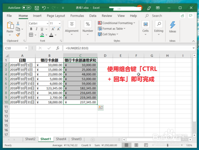This screenshot has width=199, height=150.
Task: Click Decrease Font Size icon
Action: pyautogui.click(x=59, y=29)
